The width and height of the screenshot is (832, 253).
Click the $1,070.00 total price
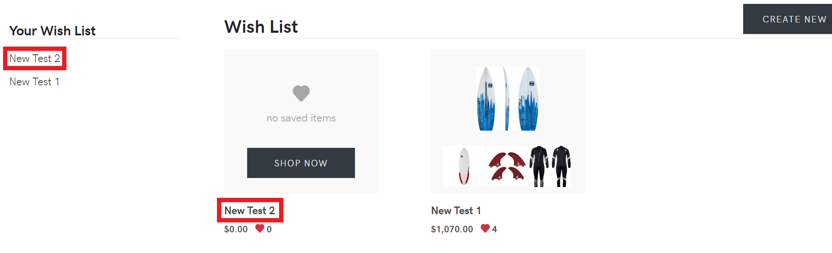[x=452, y=229]
